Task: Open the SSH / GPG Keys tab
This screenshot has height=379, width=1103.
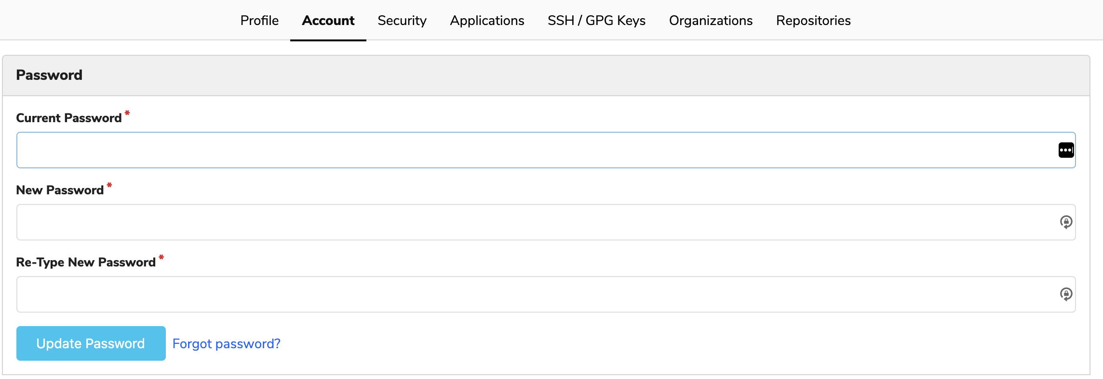Action: coord(596,20)
